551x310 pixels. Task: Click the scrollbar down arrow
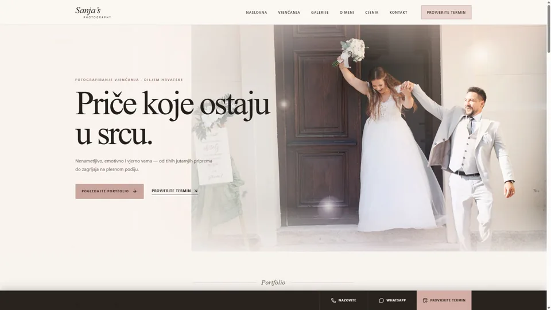[549, 308]
